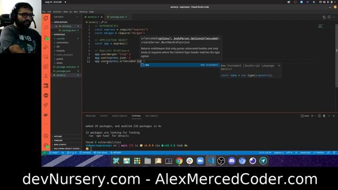Select package.json under OPEN EDITORS
The width and height of the screenshot is (338, 190).
[69, 31]
